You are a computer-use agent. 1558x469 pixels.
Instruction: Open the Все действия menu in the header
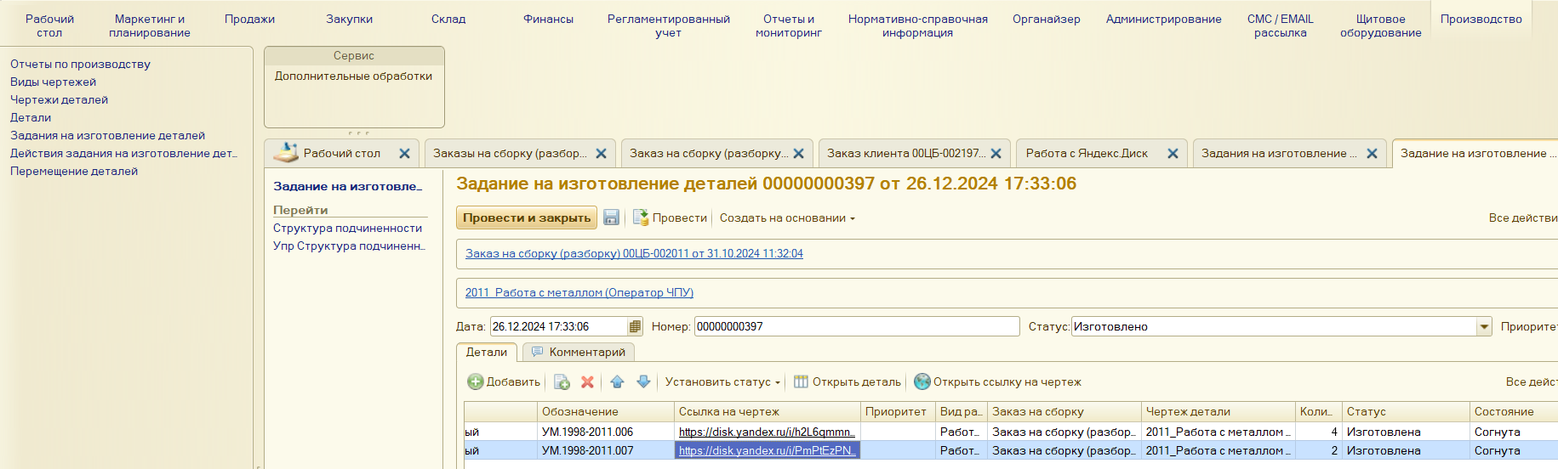click(x=1523, y=218)
